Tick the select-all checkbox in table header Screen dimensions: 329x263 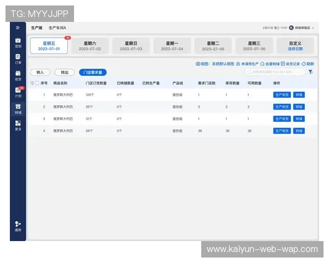37,83
